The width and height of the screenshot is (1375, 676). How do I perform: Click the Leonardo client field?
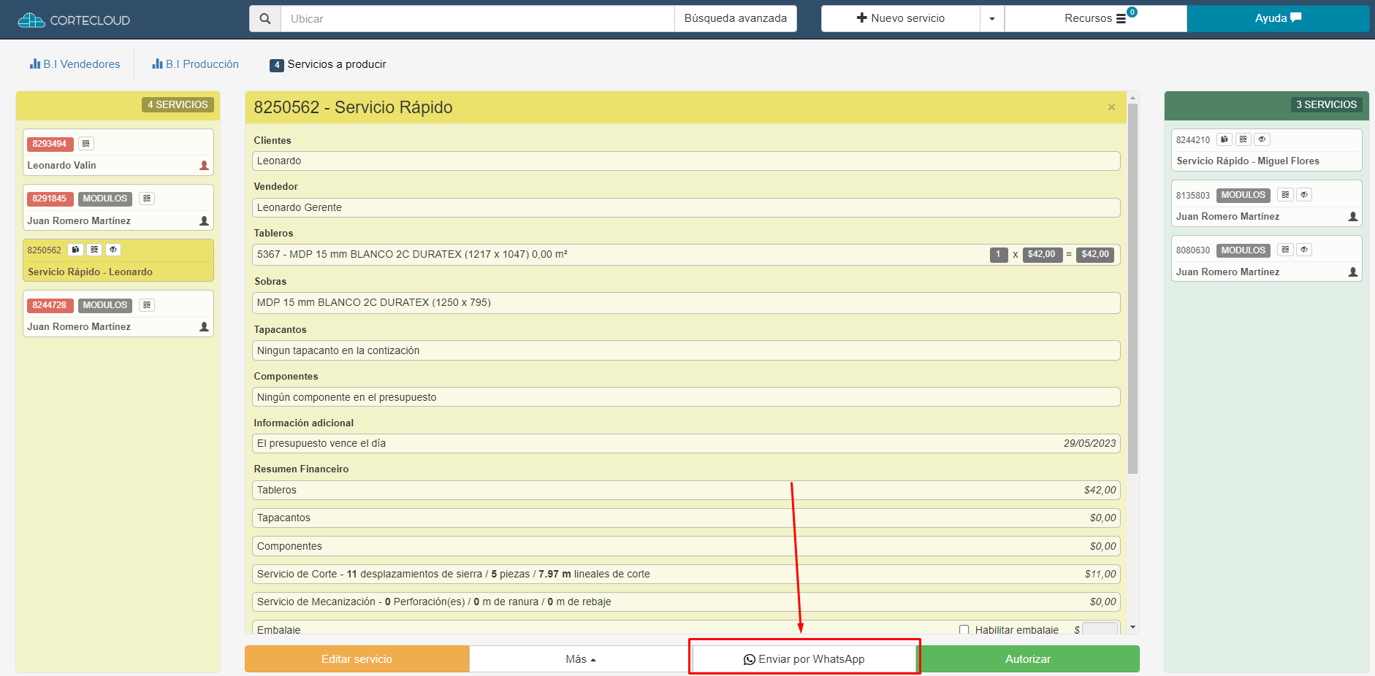[x=686, y=161]
